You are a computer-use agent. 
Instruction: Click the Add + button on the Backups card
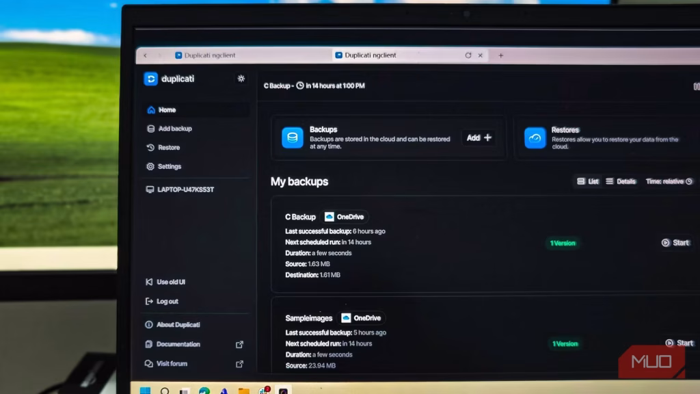tap(478, 137)
